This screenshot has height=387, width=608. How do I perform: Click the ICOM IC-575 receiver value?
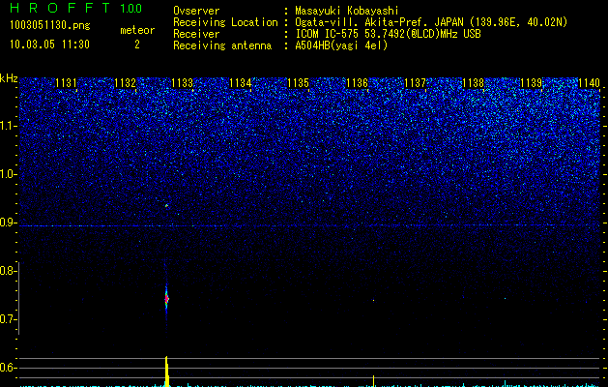coord(388,34)
